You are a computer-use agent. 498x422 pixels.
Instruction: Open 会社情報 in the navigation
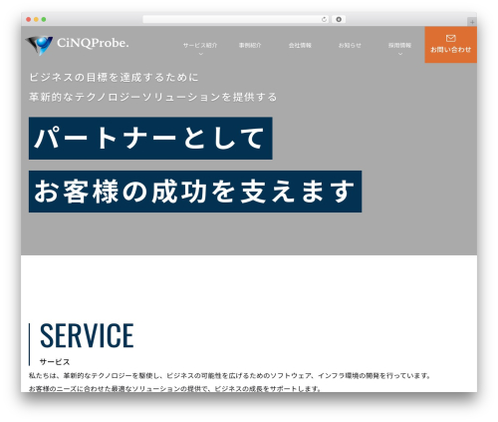pos(300,45)
